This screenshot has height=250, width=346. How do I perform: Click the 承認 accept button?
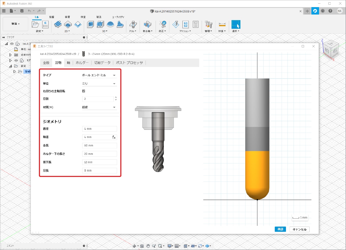click(x=280, y=229)
